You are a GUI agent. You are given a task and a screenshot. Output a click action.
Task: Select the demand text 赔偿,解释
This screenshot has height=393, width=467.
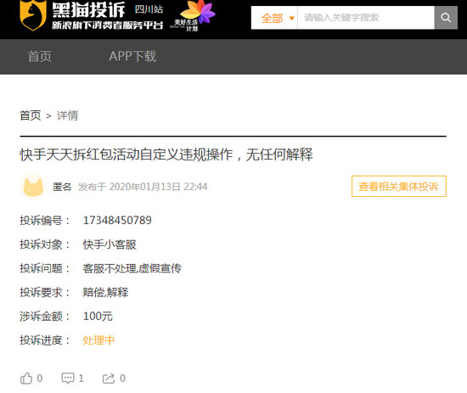coord(105,292)
